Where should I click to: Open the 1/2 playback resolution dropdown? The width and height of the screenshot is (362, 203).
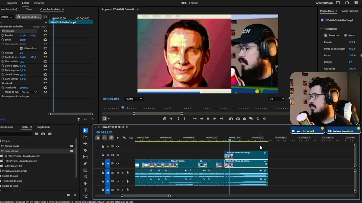(276, 99)
